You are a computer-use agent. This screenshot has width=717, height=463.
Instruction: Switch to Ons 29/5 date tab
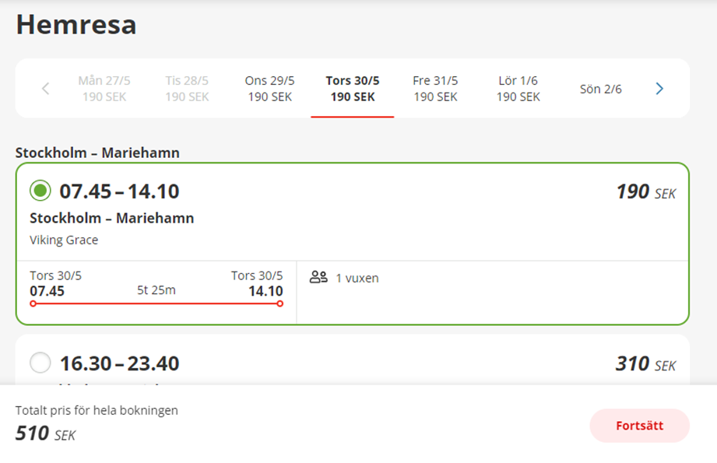click(270, 89)
